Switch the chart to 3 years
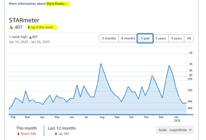Screen dimensions: 206x140 (x=161, y=39)
